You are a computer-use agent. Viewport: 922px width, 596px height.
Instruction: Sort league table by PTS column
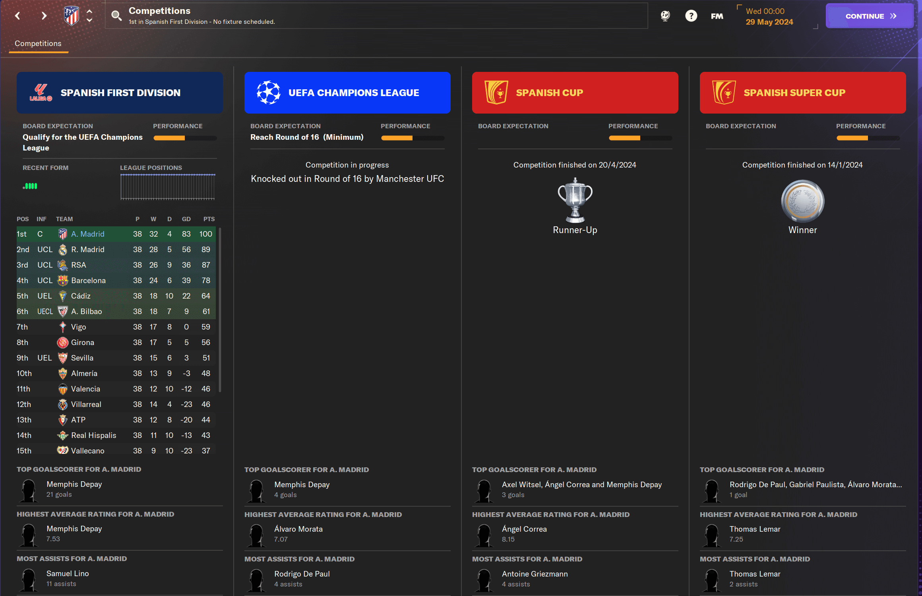(x=209, y=219)
